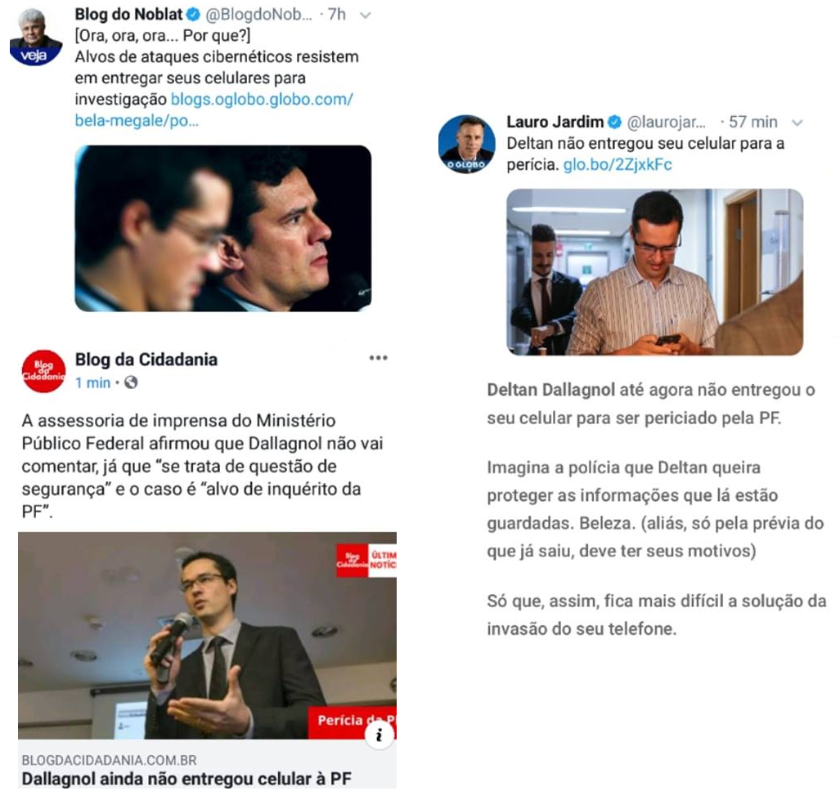The image size is (840, 800).
Task: Open Lauro Jardim profile avatar
Action: pyautogui.click(x=466, y=144)
